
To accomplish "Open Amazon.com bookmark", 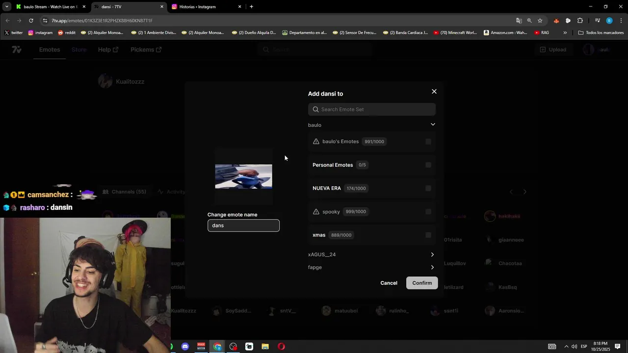I will [505, 33].
